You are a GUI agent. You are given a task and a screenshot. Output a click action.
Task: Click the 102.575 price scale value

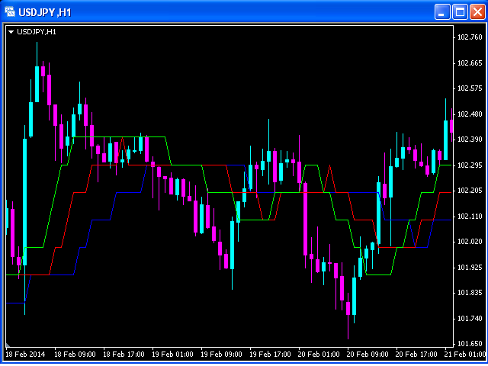pyautogui.click(x=470, y=88)
